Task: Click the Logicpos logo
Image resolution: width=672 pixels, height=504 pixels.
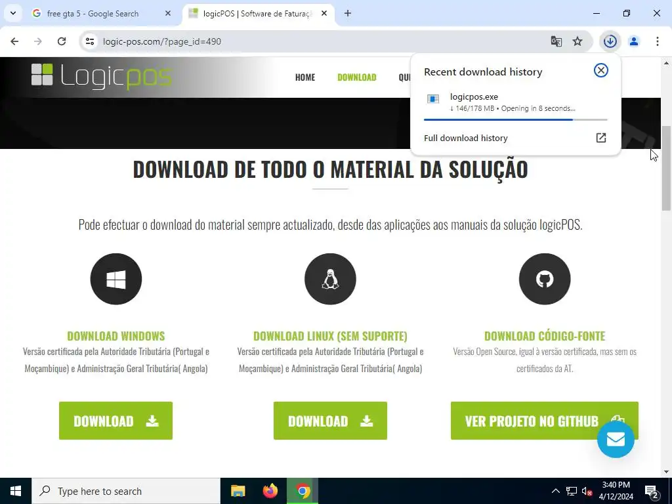Action: pos(102,76)
